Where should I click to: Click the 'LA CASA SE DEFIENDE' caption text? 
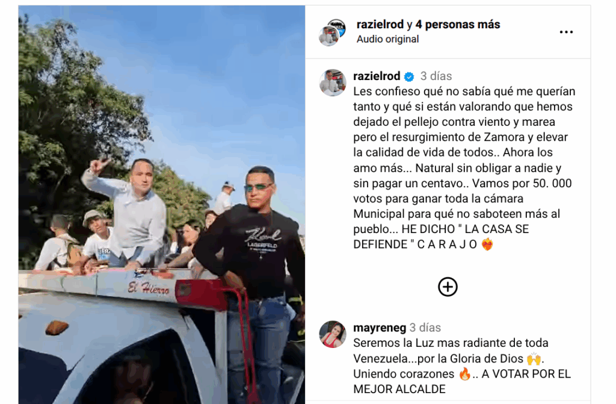click(x=441, y=237)
